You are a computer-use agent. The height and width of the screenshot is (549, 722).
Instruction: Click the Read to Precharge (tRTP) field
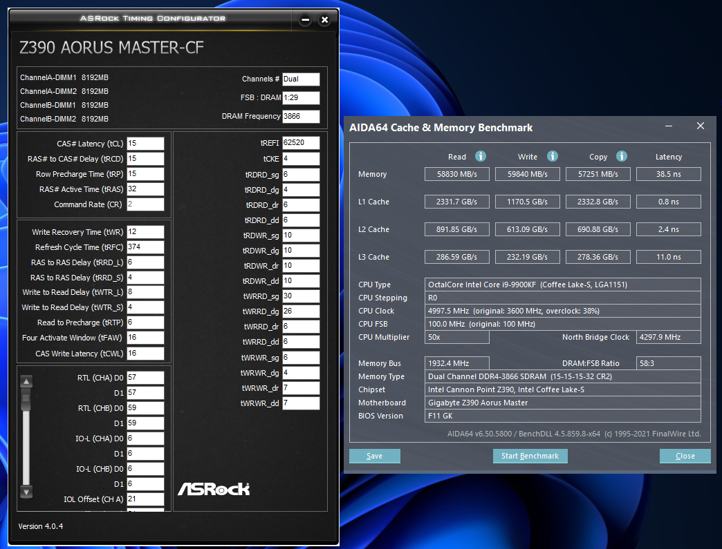pyautogui.click(x=145, y=322)
